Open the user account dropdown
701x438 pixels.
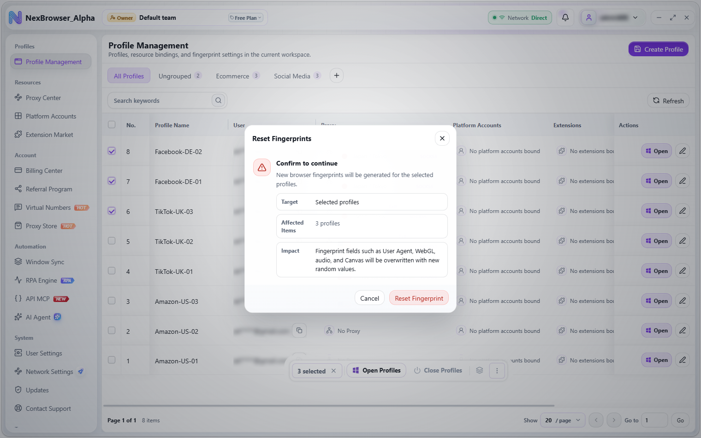(x=612, y=18)
